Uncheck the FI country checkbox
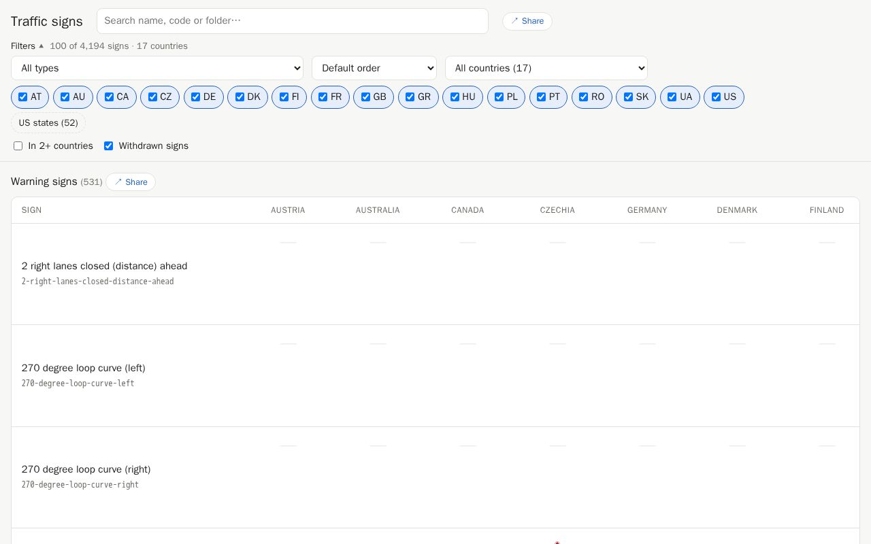The height and width of the screenshot is (544, 871). pyautogui.click(x=284, y=97)
